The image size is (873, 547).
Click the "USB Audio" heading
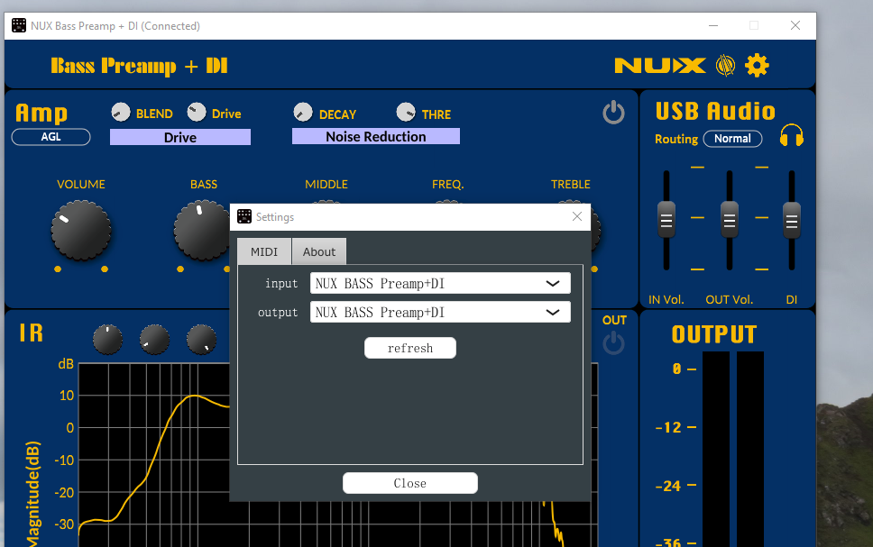715,111
